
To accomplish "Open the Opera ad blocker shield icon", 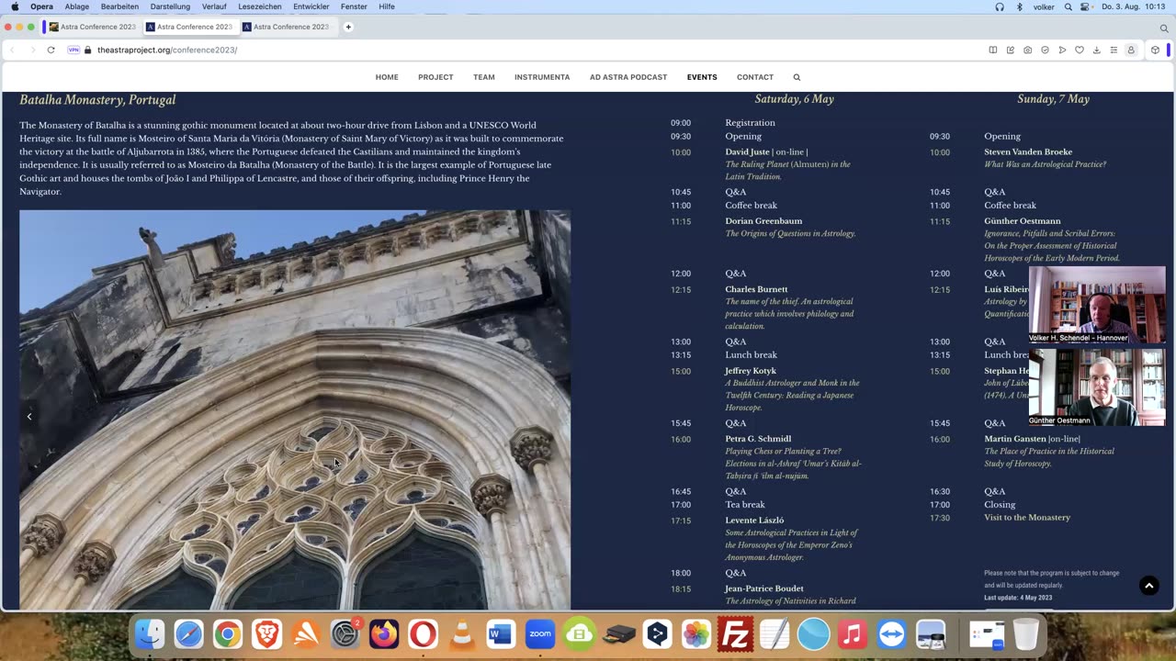I will [1045, 50].
